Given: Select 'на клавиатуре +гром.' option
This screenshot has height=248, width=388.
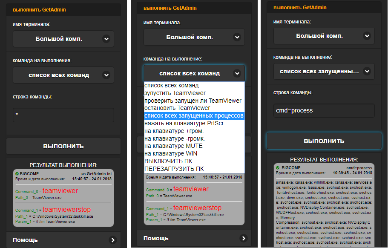Looking at the screenshot, I should pos(194,131).
